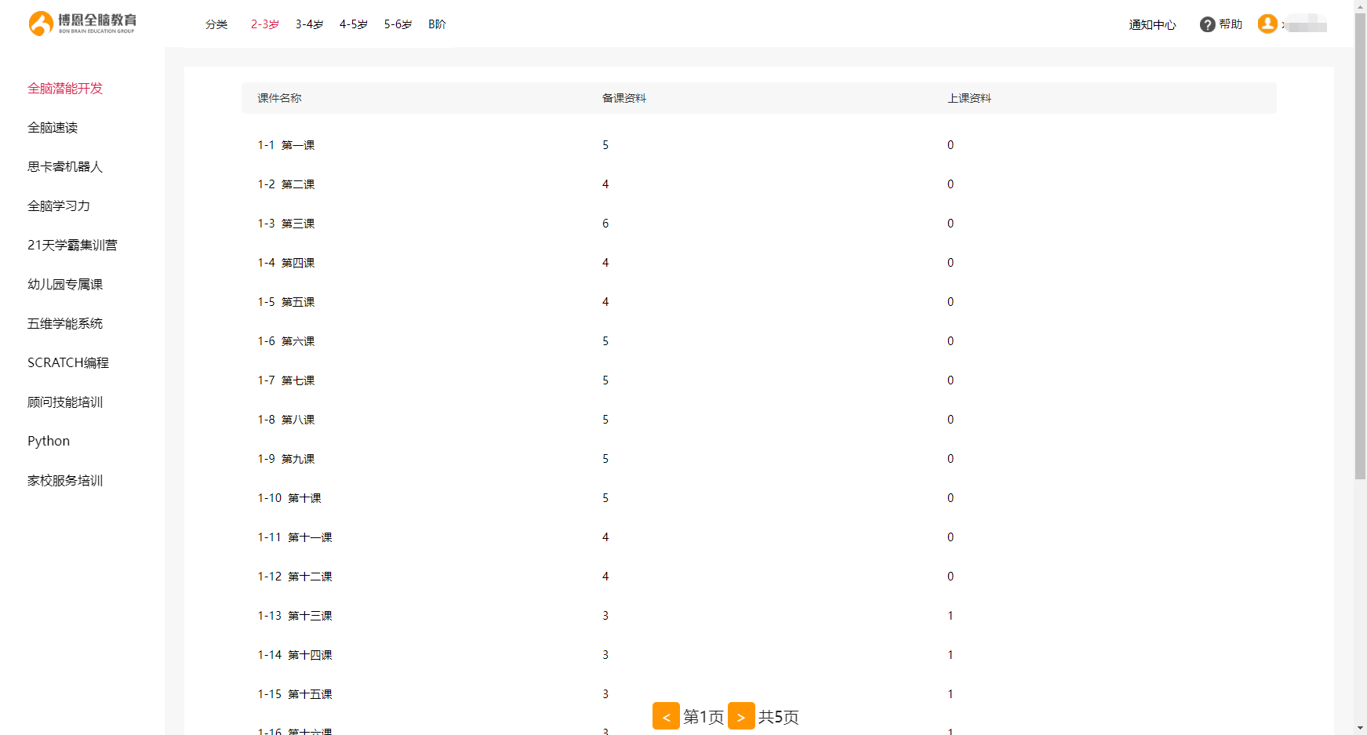Open lesson 1-7 第七课
The height and width of the screenshot is (735, 1367).
tap(286, 380)
